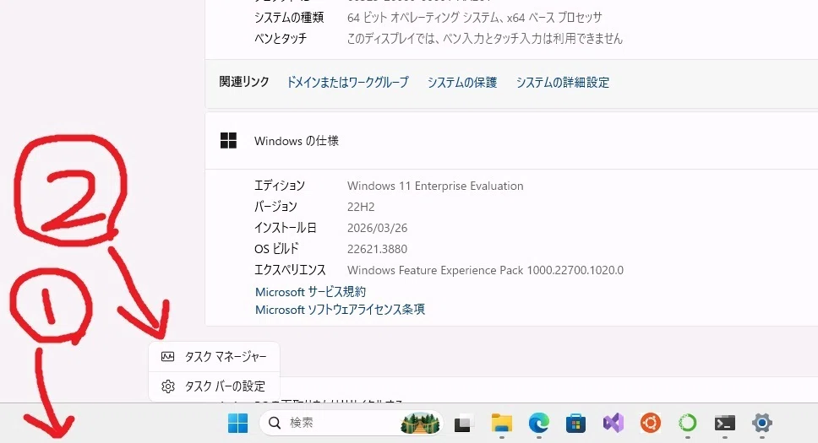
Task: Switch to the Settings gear in the taskbar
Action: pyautogui.click(x=762, y=424)
